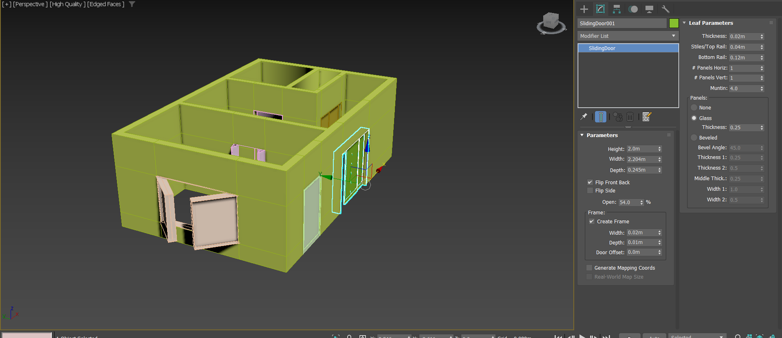Click the door Width 2.204m spinner arrows
Image resolution: width=782 pixels, height=338 pixels.
660,159
